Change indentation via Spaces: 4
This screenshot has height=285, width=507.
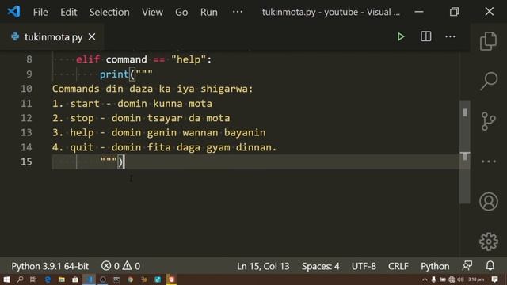[x=320, y=266]
